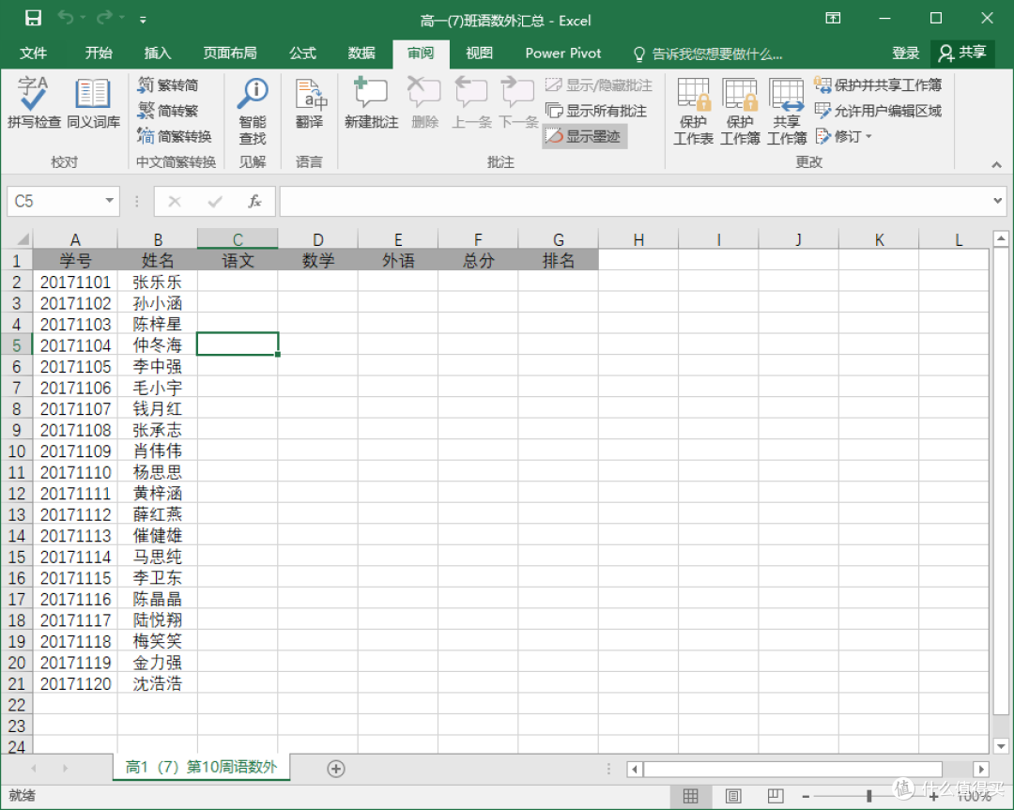Switch to Page Break Preview icon
1014x810 pixels.
coord(775,796)
